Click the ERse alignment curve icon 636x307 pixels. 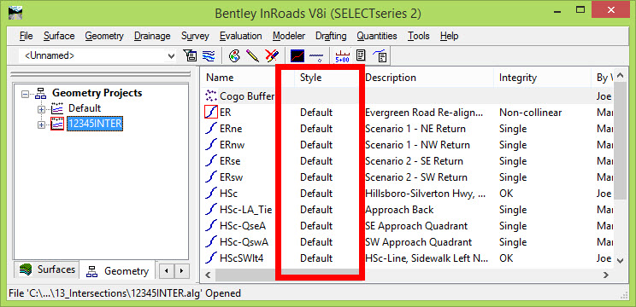click(211, 161)
